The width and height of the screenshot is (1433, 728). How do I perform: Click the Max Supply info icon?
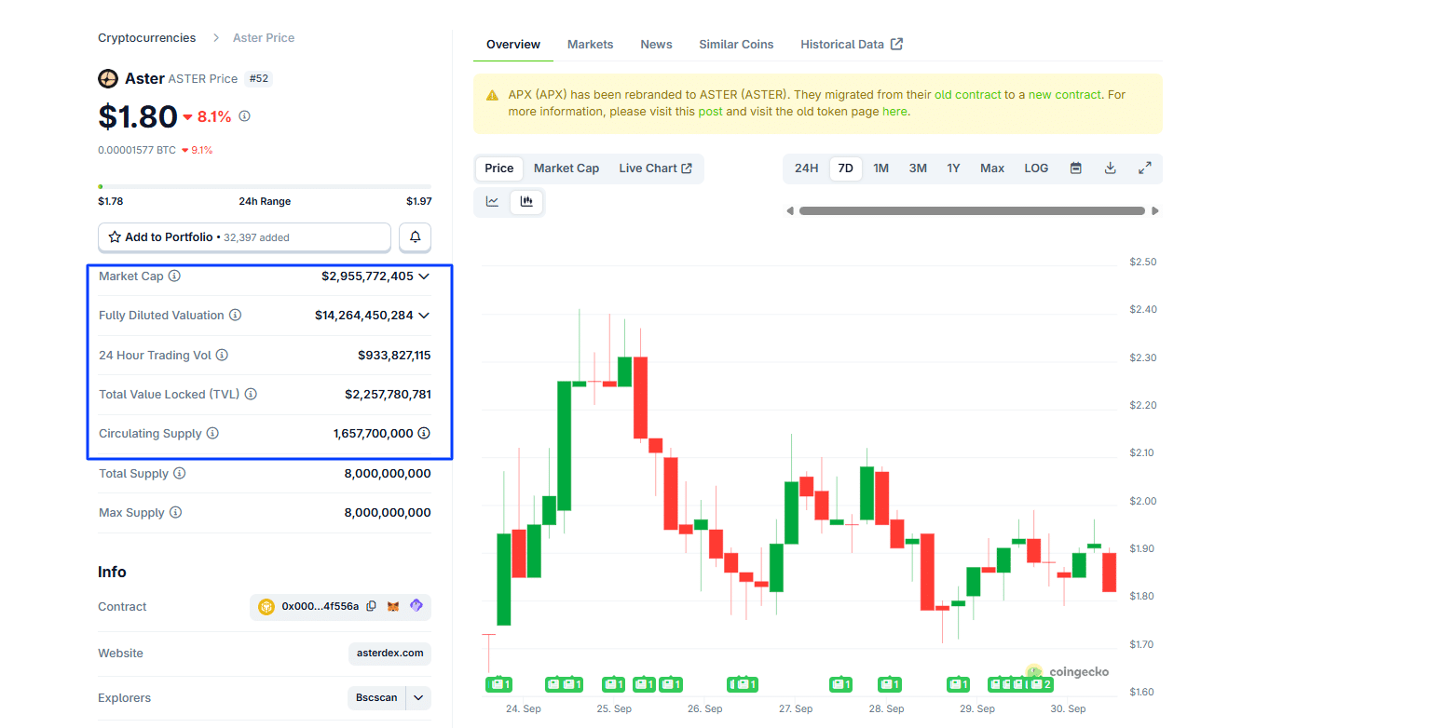175,512
